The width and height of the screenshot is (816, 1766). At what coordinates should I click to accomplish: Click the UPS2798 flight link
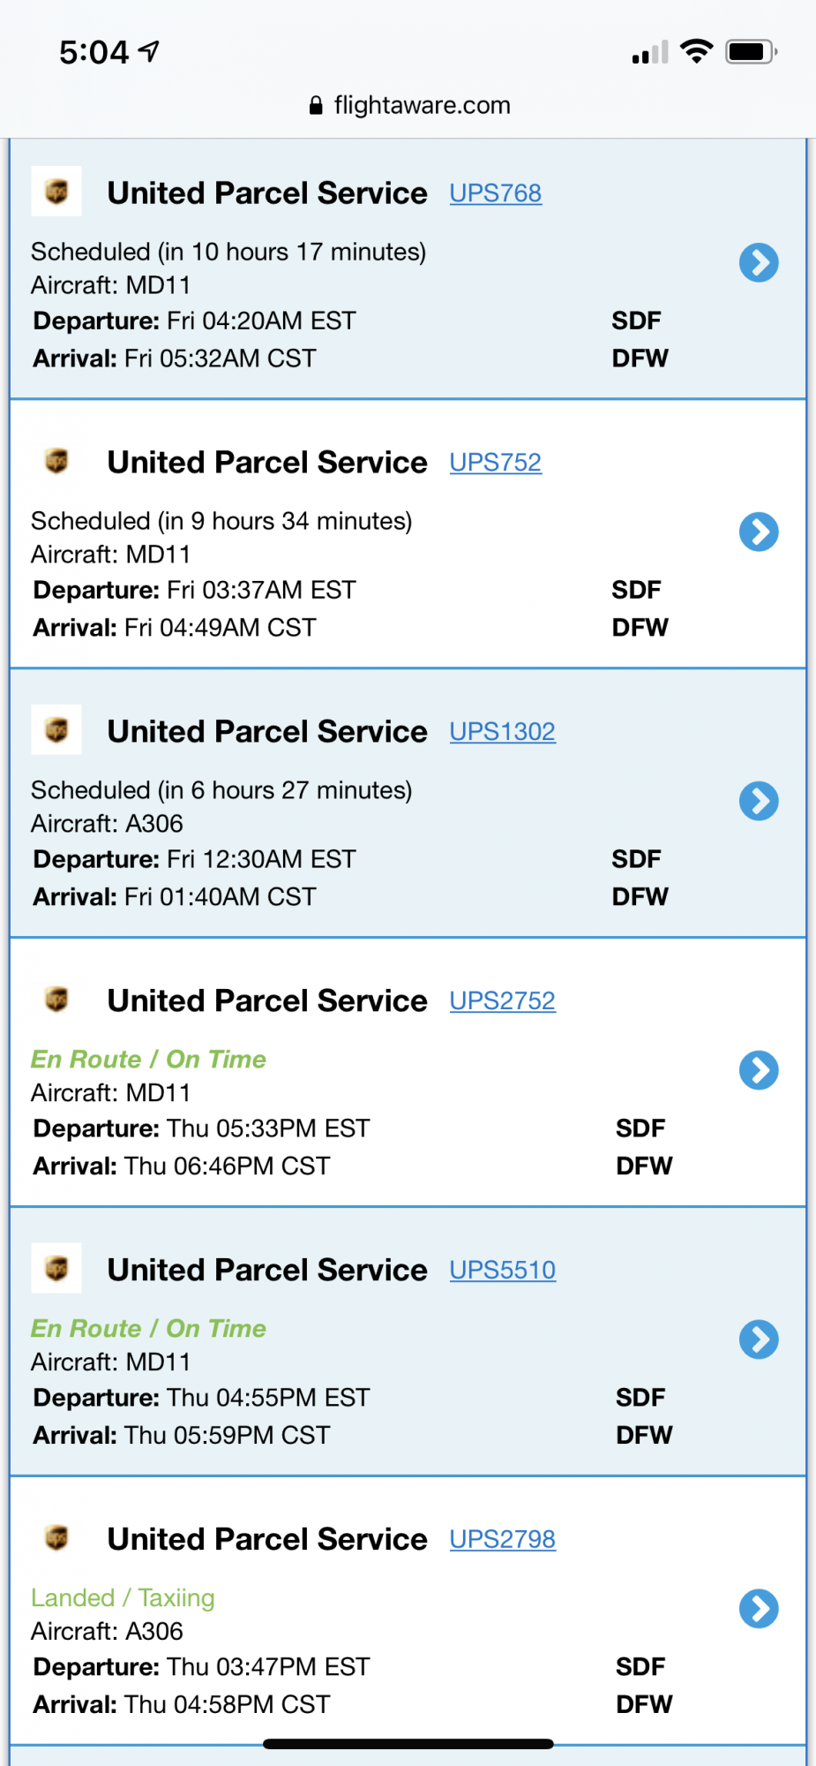[x=502, y=1540]
